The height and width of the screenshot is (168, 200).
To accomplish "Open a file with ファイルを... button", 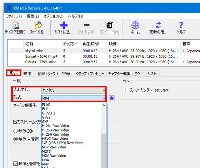I will [38, 28].
